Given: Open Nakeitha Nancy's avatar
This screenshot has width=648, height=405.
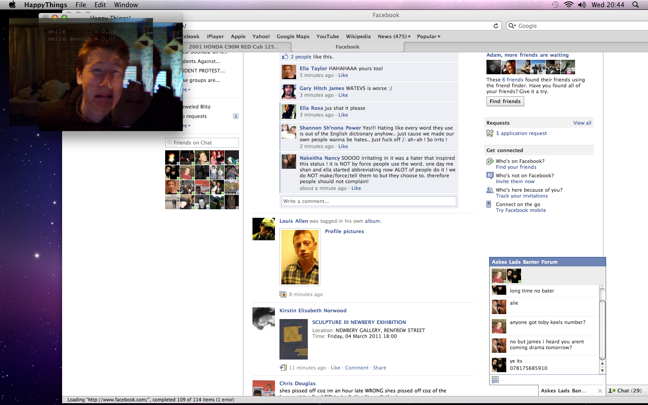Looking at the screenshot, I should coord(289,162).
